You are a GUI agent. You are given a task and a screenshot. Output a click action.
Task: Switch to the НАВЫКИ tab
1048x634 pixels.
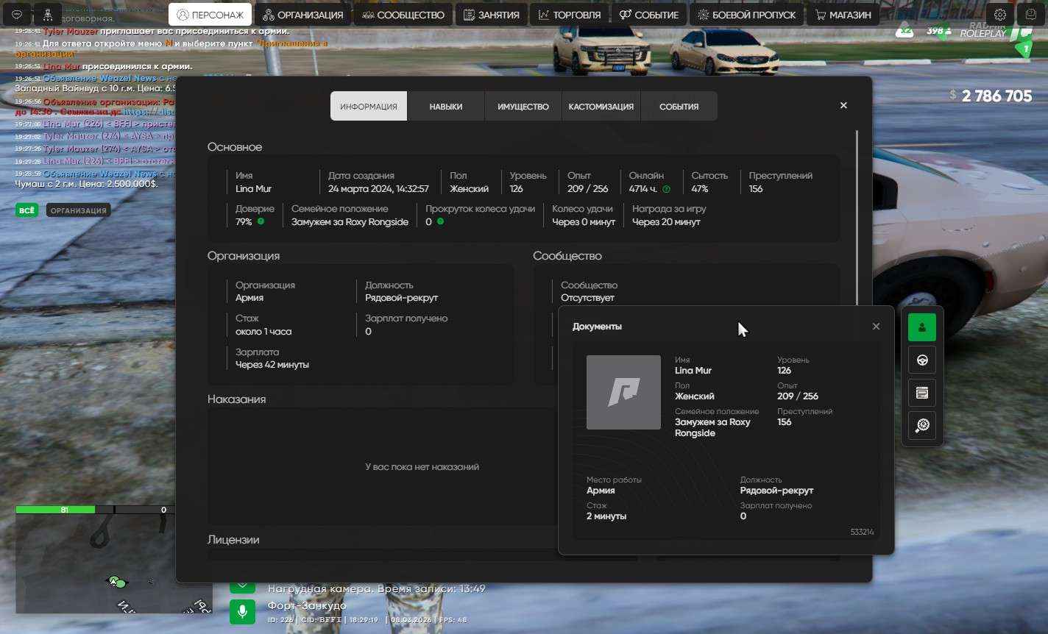click(445, 107)
